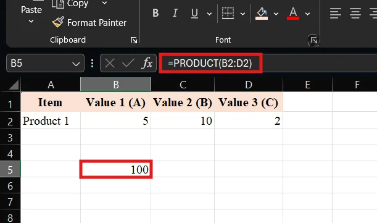Open the underline style dropdown arrow
The height and width of the screenshot is (223, 377).
pos(209,14)
